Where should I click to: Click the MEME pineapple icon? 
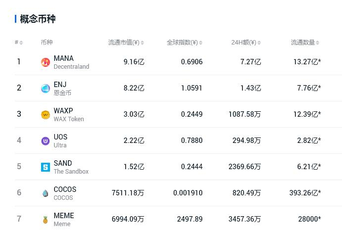(x=46, y=220)
